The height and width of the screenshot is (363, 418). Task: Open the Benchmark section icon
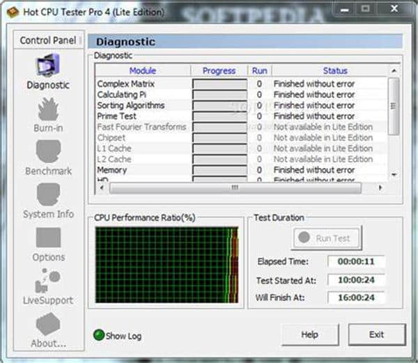48,153
